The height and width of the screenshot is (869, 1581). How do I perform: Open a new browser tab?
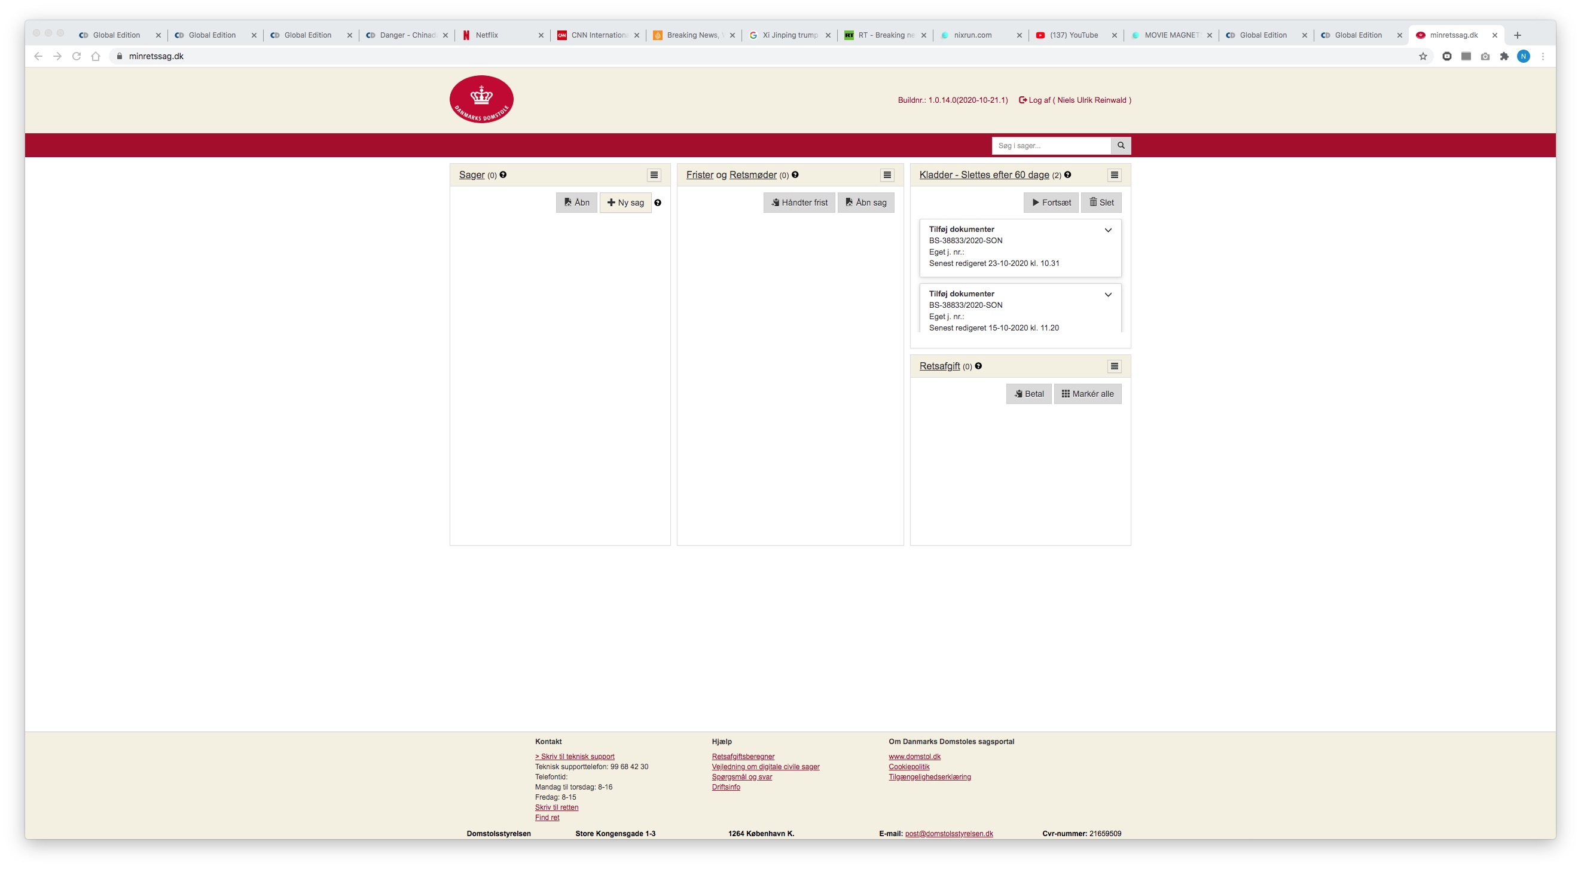click(x=1518, y=35)
